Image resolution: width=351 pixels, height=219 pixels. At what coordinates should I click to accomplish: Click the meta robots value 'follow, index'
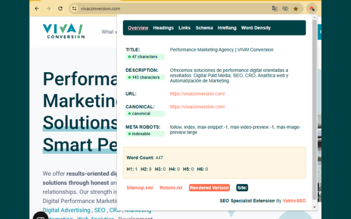[x=183, y=127]
